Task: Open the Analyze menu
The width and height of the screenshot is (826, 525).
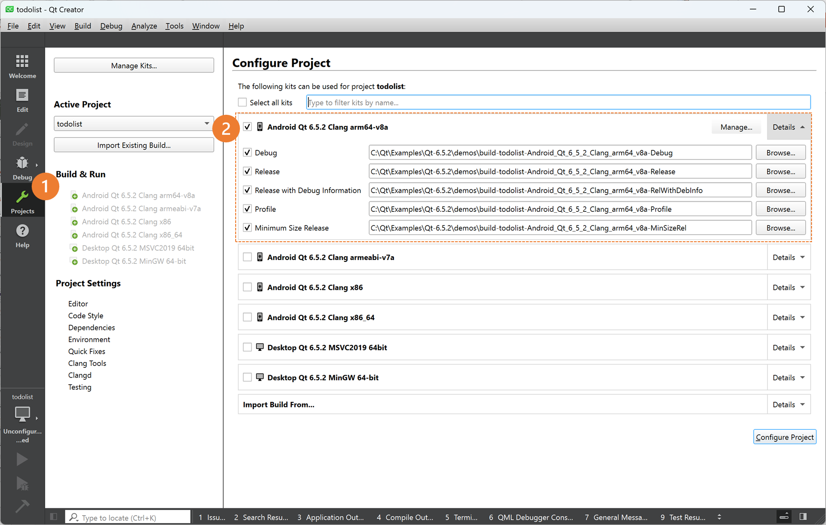Action: pyautogui.click(x=144, y=26)
